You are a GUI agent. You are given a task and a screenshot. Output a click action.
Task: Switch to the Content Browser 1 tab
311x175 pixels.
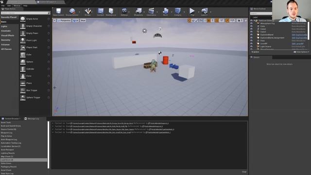coord(11,119)
